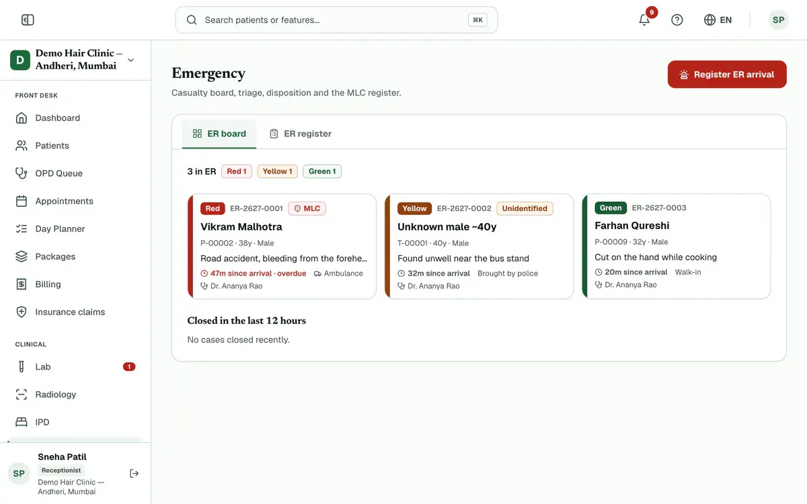Switch to the ER register tab

click(x=300, y=134)
